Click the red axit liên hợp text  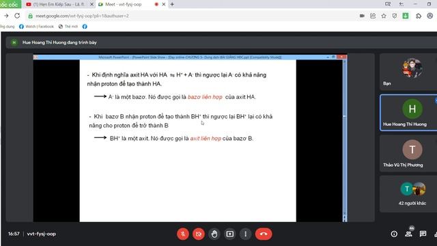206,138
